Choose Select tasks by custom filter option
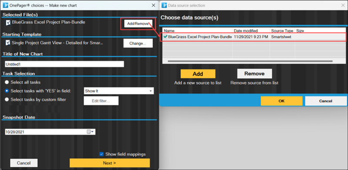This screenshot has height=170, width=348. (7, 99)
